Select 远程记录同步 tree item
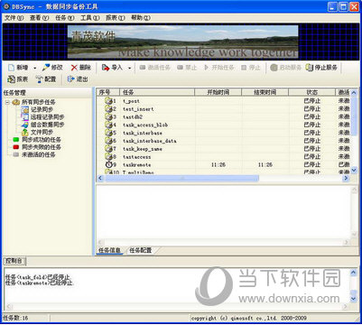362x325 pixels. tap(47, 117)
